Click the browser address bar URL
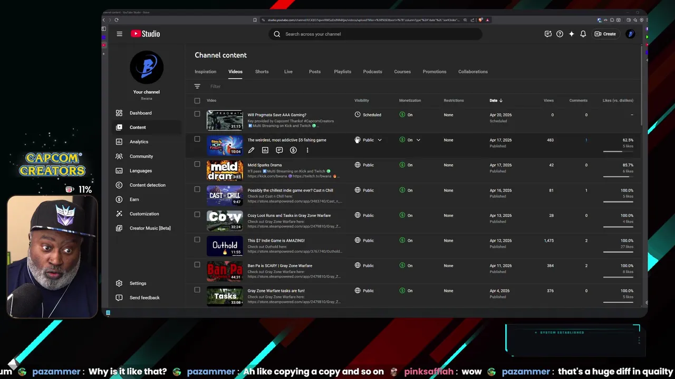Viewport: 675px width, 379px height. tap(364, 20)
